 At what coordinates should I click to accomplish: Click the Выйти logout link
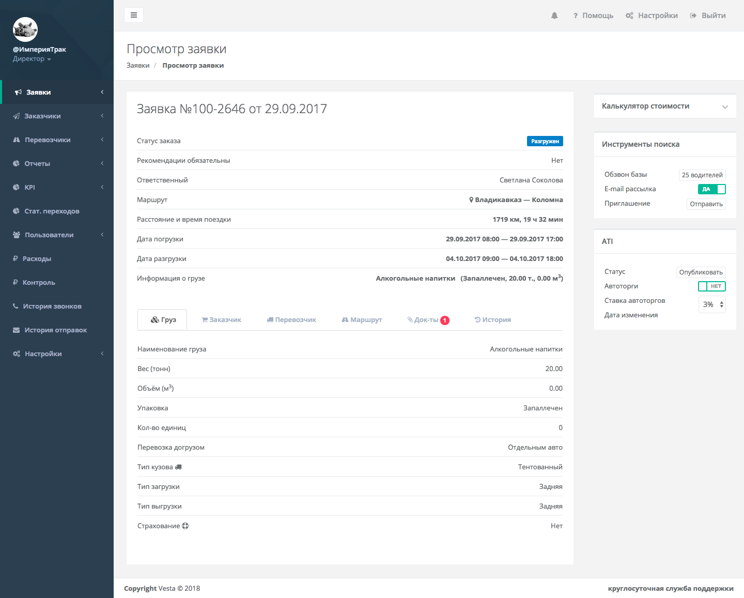pos(708,16)
